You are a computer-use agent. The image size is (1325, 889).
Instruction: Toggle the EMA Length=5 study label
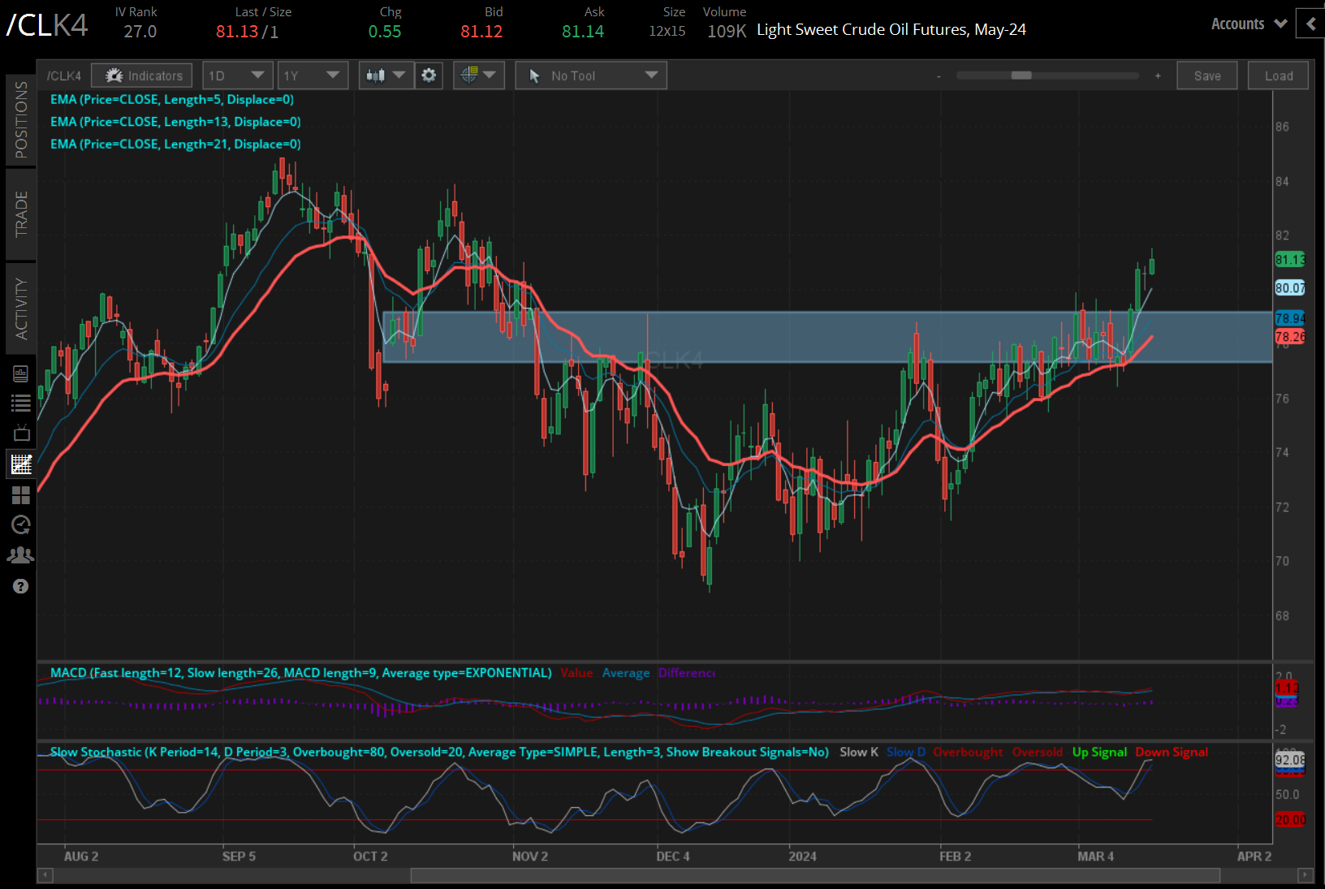point(172,99)
